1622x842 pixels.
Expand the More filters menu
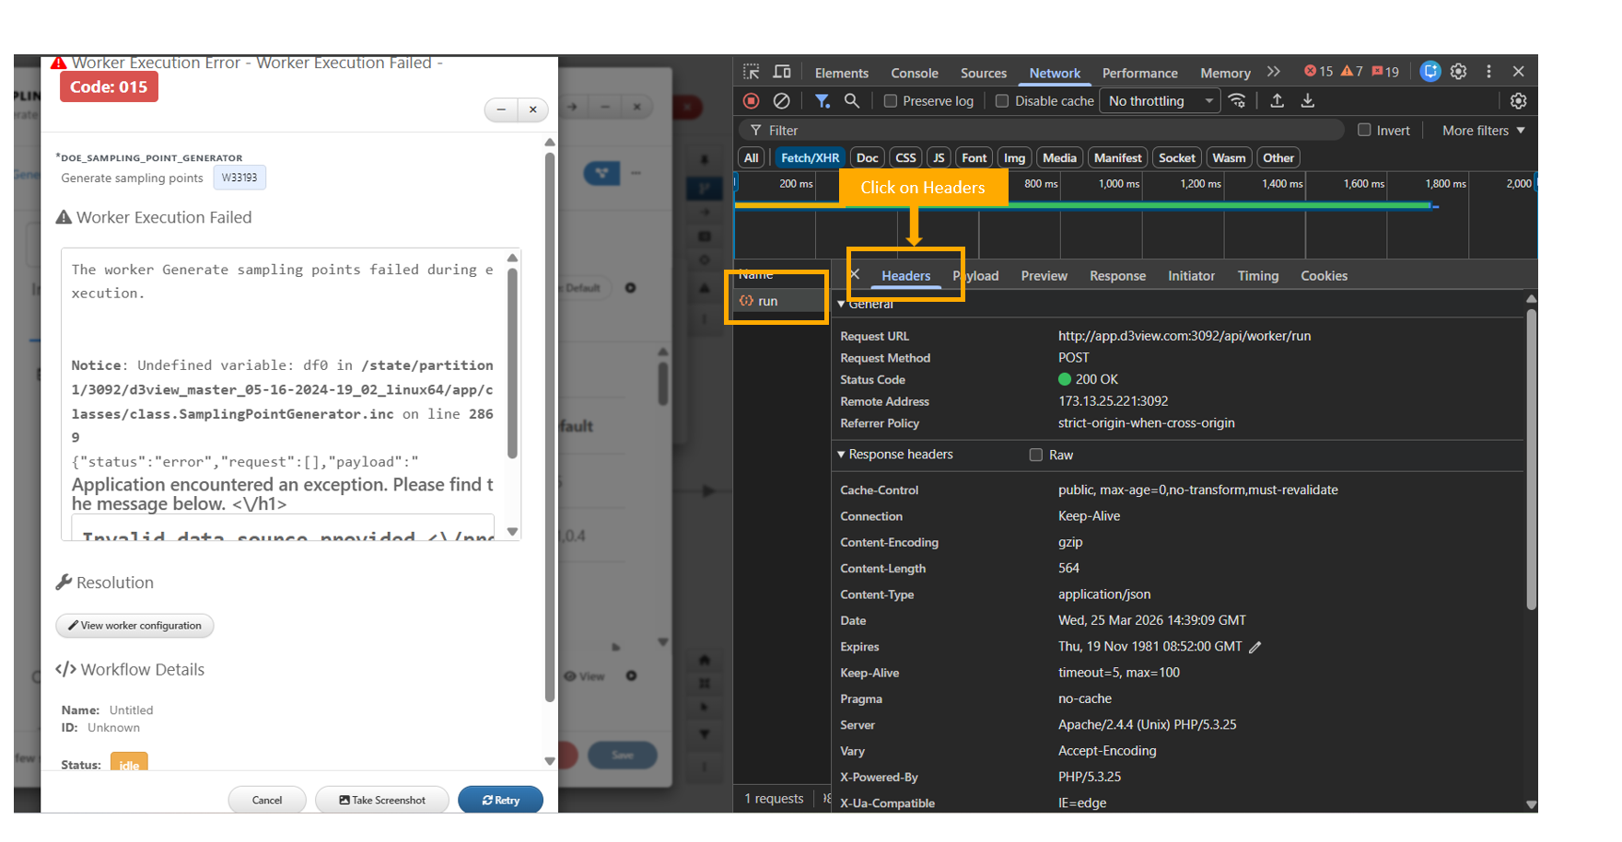click(x=1483, y=131)
